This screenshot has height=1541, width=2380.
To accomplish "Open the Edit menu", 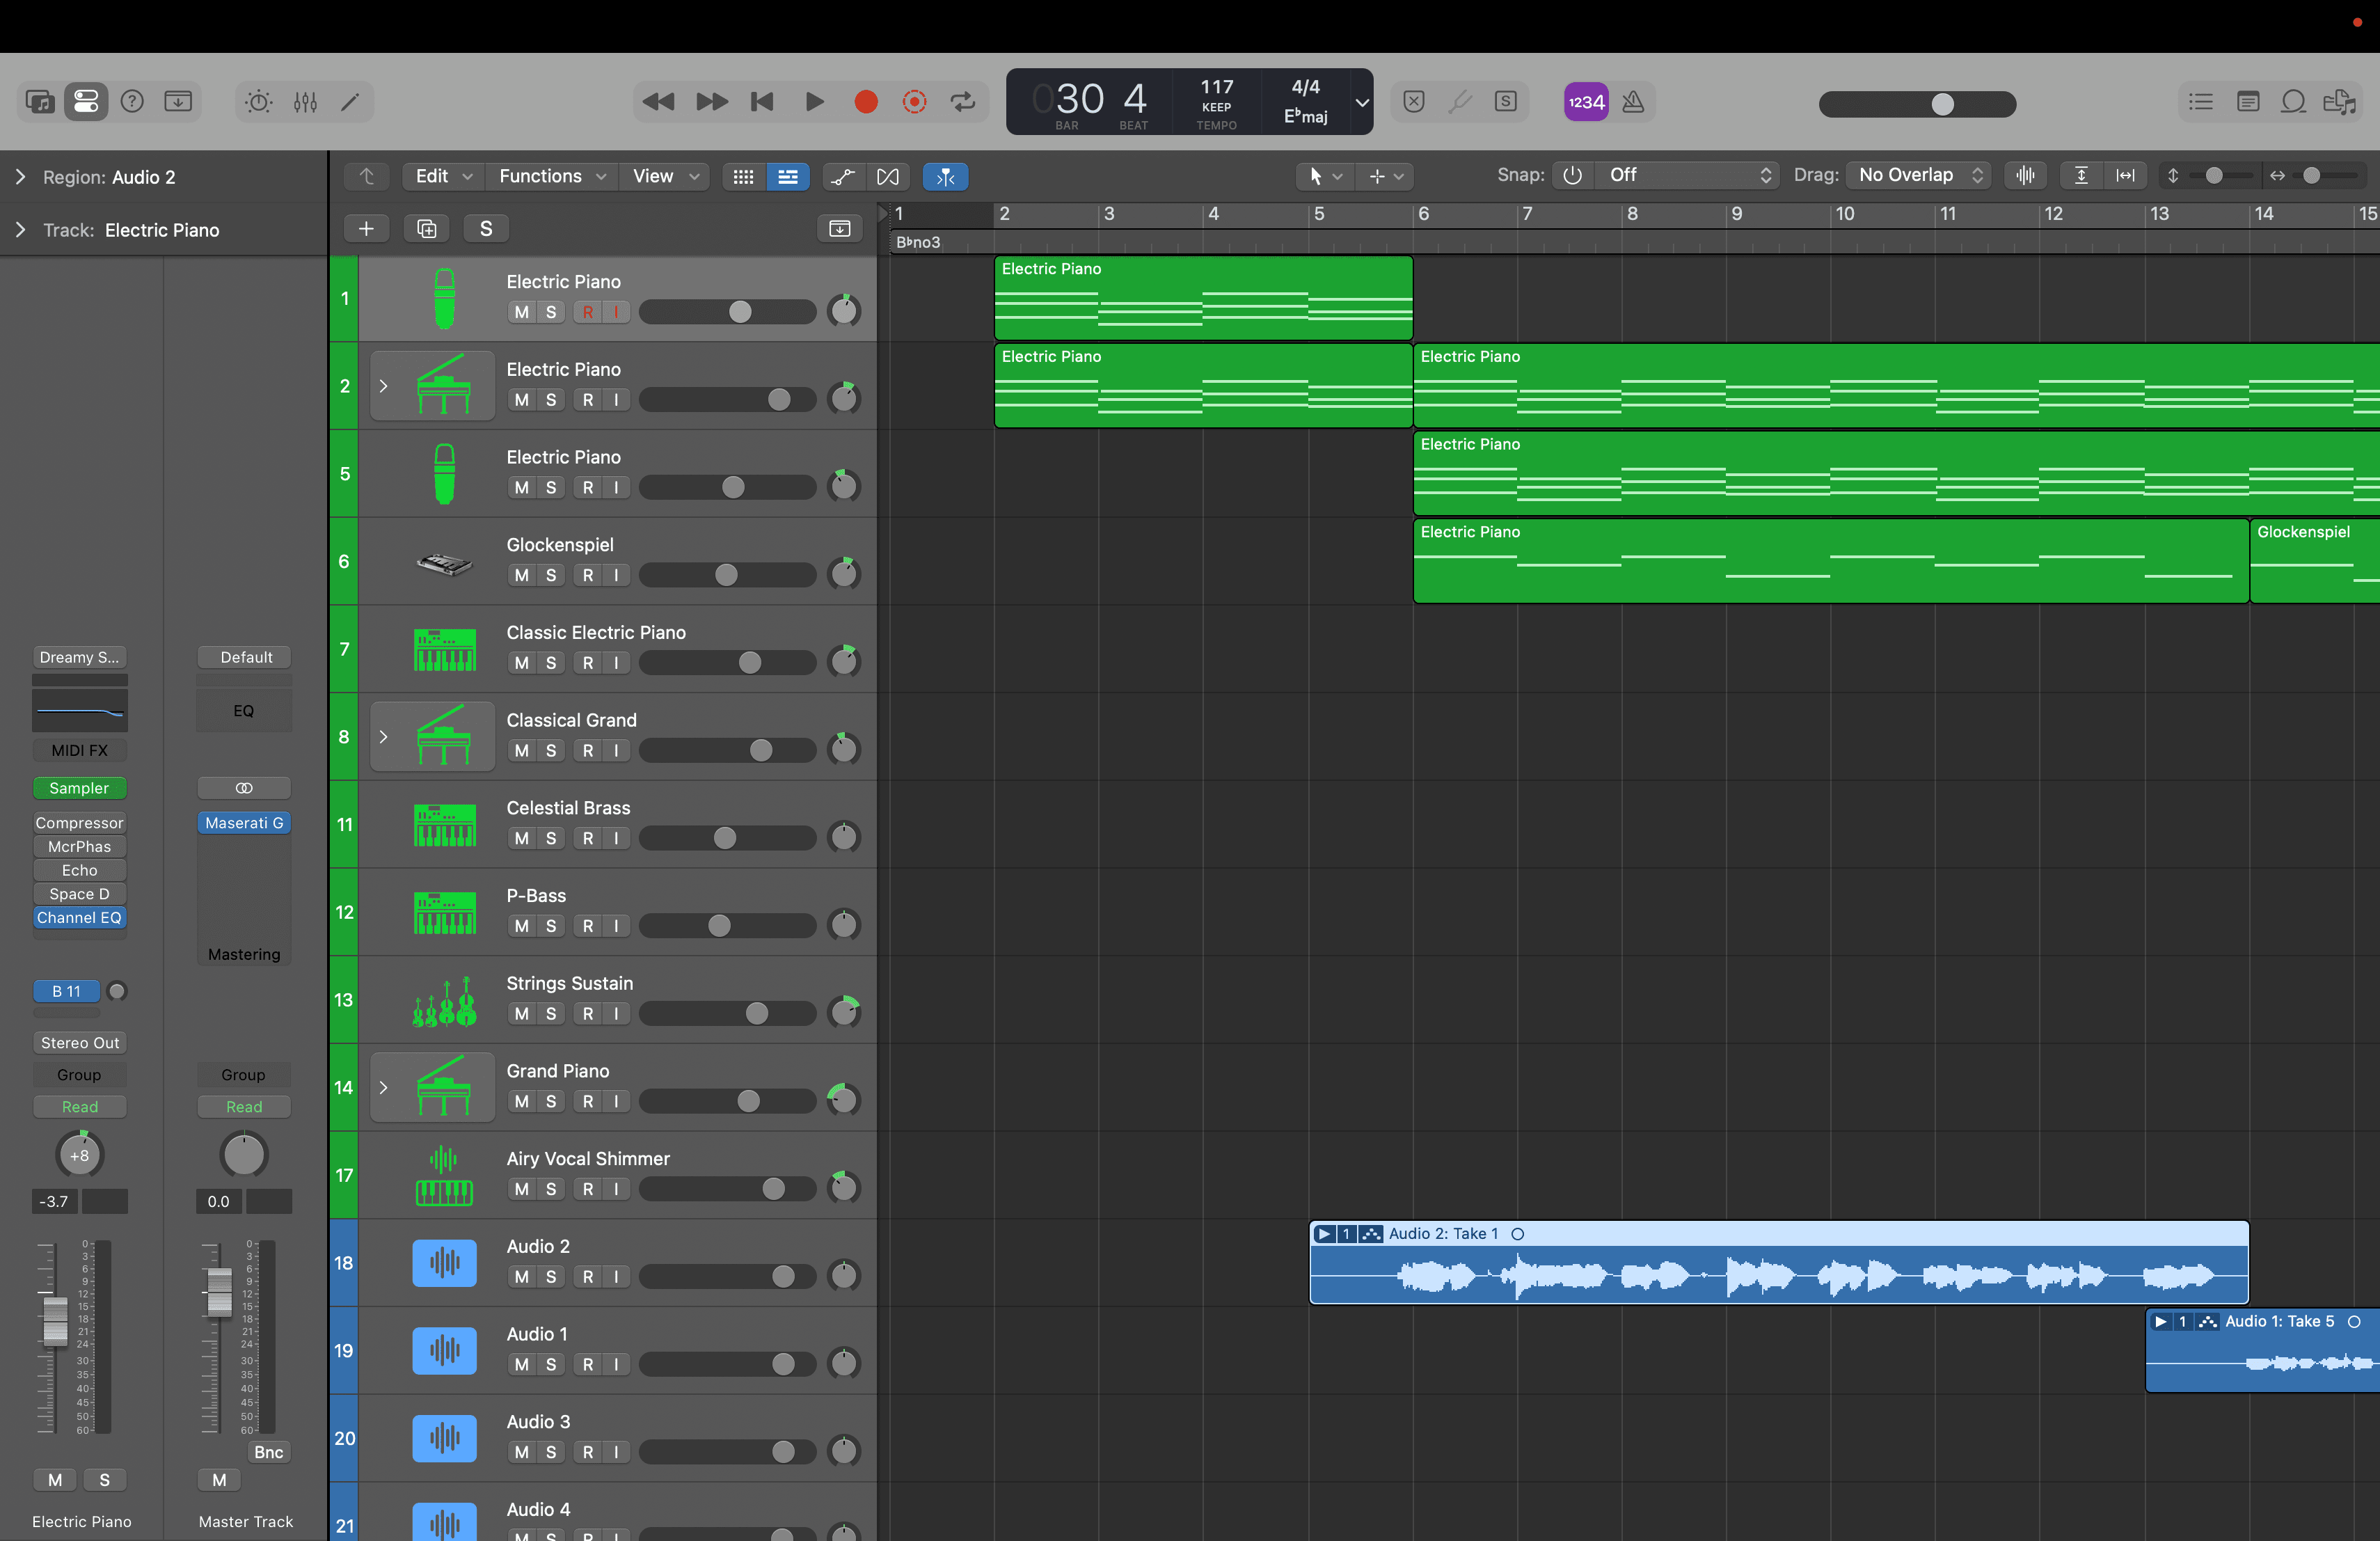I will pos(443,176).
